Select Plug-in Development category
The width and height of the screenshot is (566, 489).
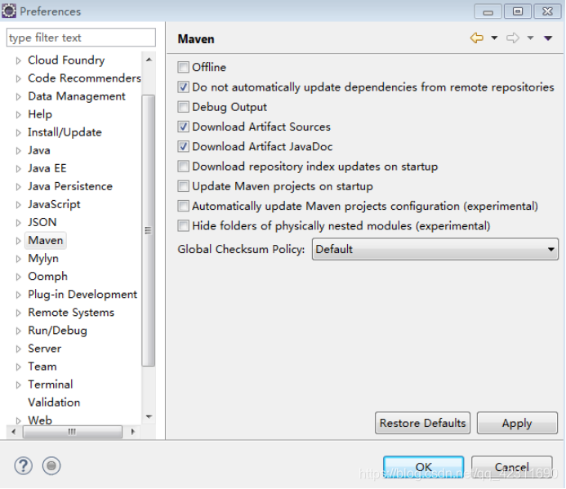pyautogui.click(x=82, y=295)
